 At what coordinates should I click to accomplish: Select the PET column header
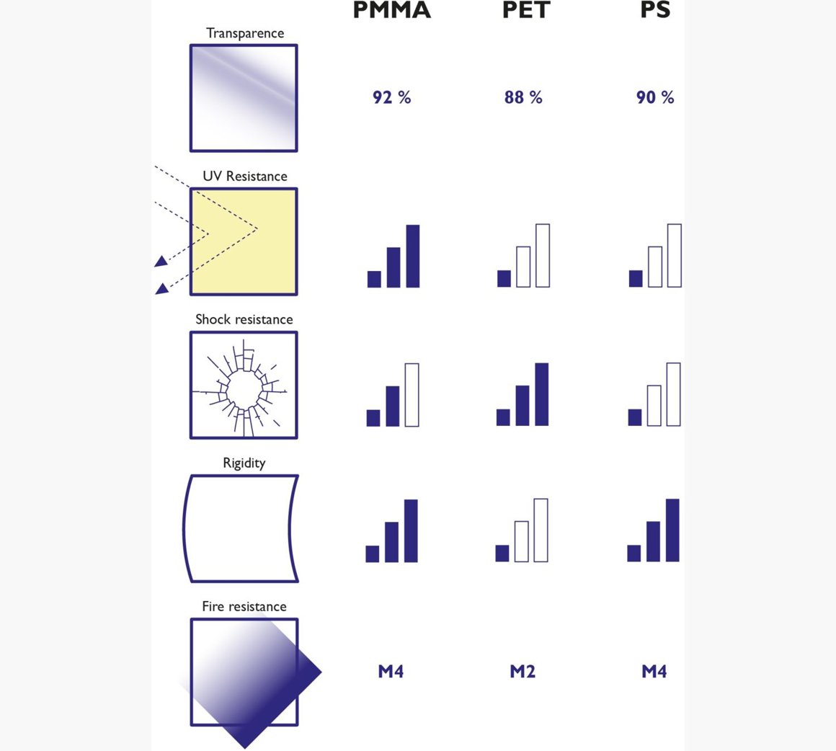click(x=526, y=10)
